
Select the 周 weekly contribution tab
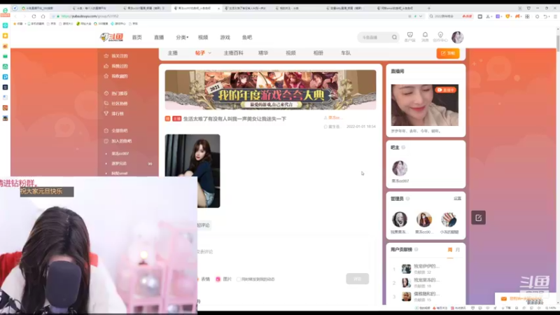point(450,250)
